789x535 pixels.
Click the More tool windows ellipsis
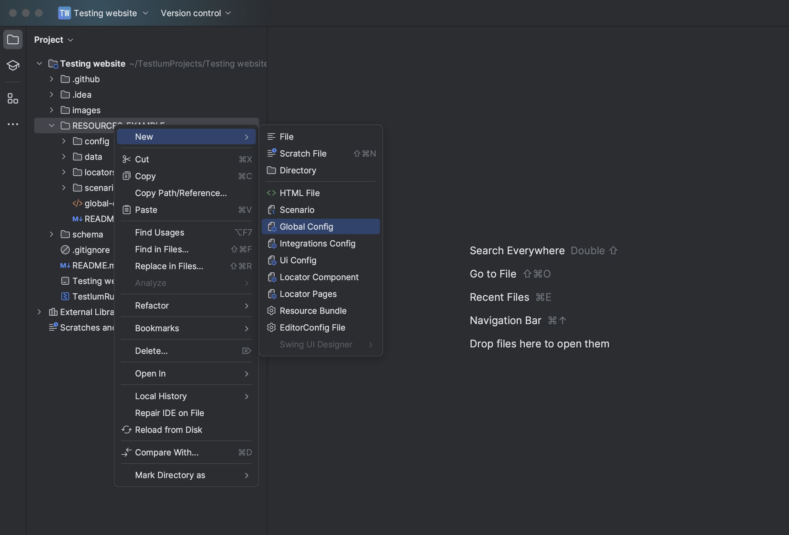coord(13,125)
